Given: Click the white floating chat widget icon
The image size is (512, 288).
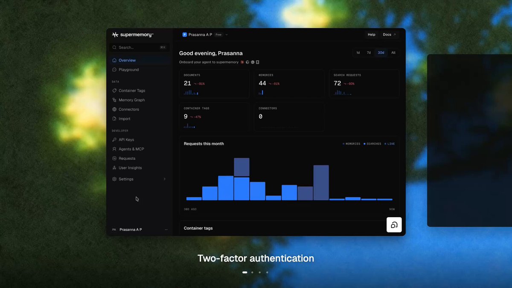Looking at the screenshot, I should coord(394,225).
